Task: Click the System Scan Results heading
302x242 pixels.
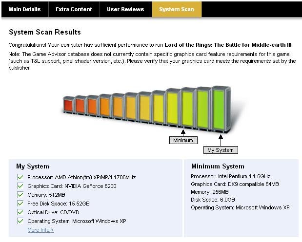Action: (x=45, y=32)
